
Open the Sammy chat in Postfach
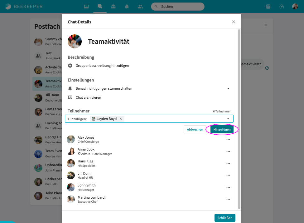(x=48, y=42)
